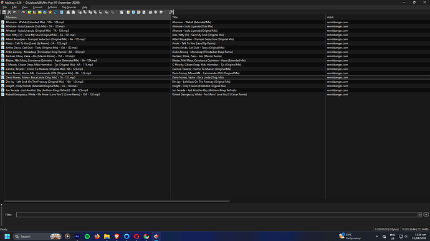Click the Redo arrow icon
Screen dimensions: 430x241
[23, 12]
